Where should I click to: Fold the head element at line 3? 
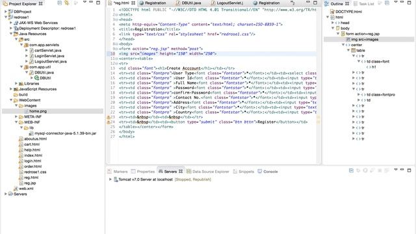pyautogui.click(x=117, y=19)
